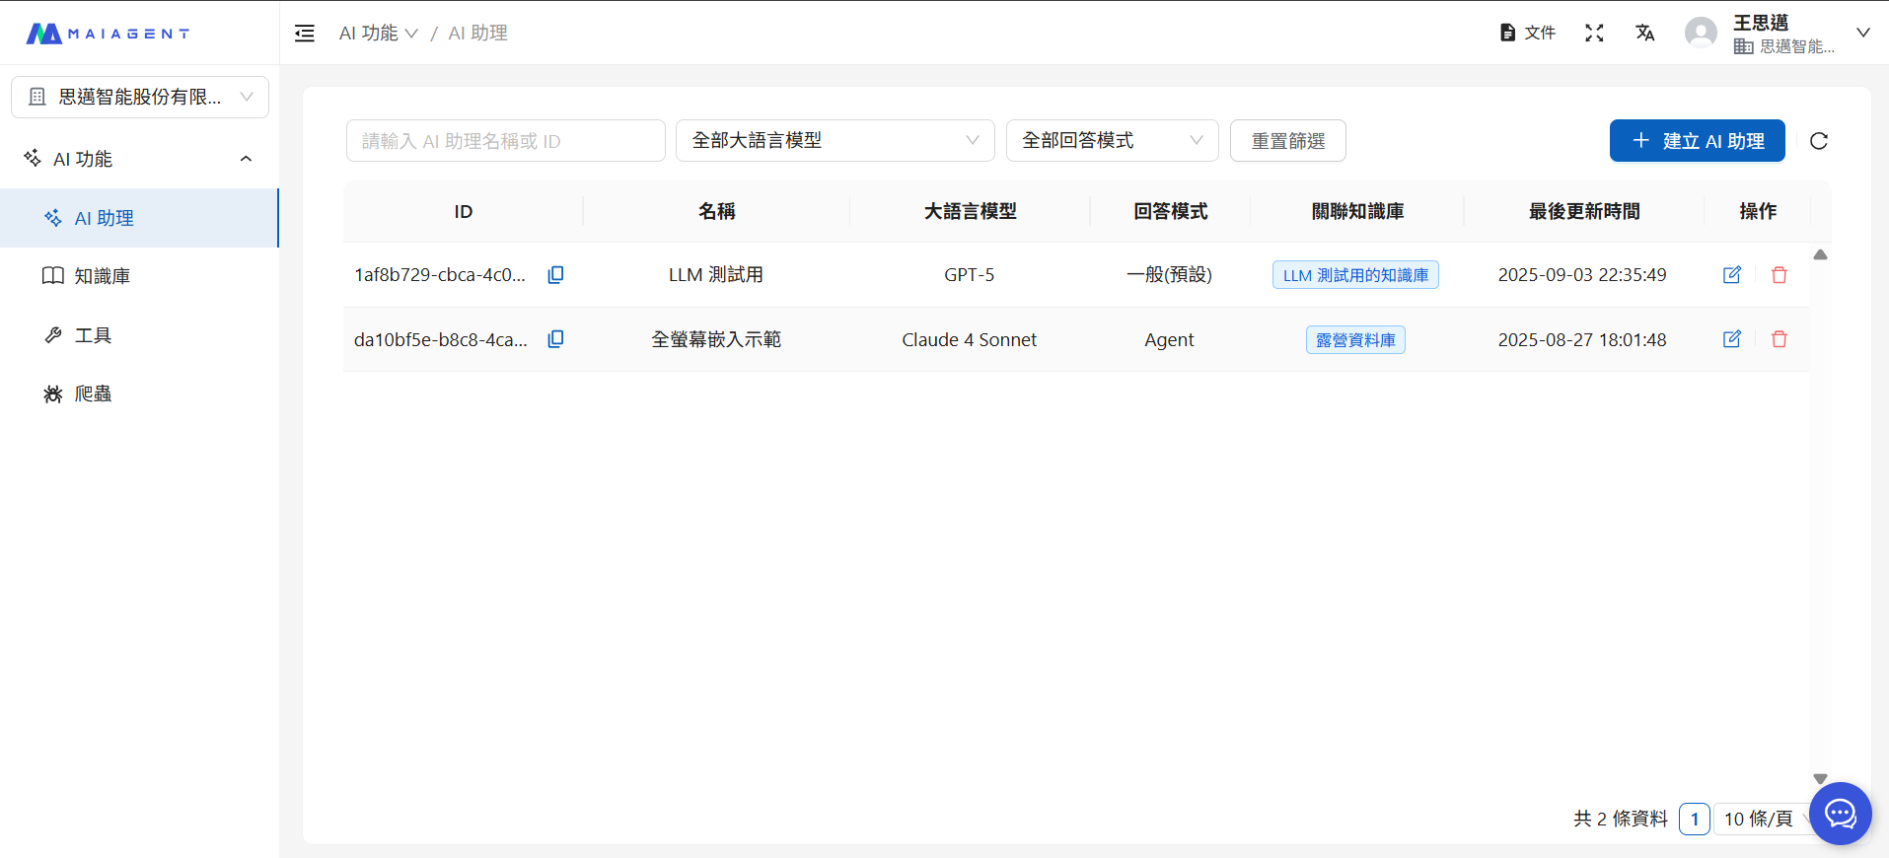Collapse the sidebar menu toggle
The width and height of the screenshot is (1889, 858).
(305, 34)
